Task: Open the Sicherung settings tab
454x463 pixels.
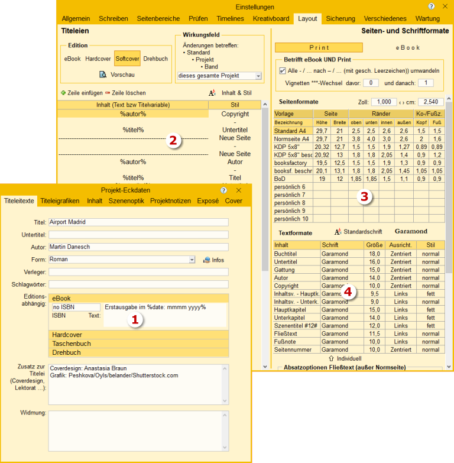Action: [340, 18]
